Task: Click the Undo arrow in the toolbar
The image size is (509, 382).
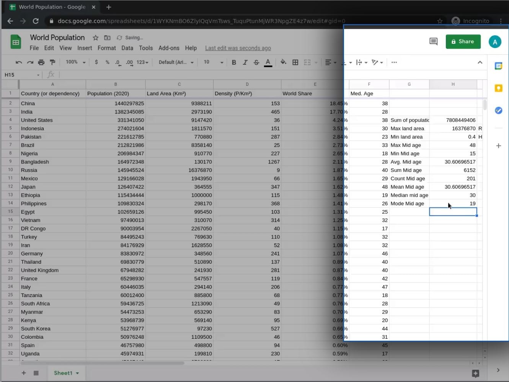Action: pos(18,62)
